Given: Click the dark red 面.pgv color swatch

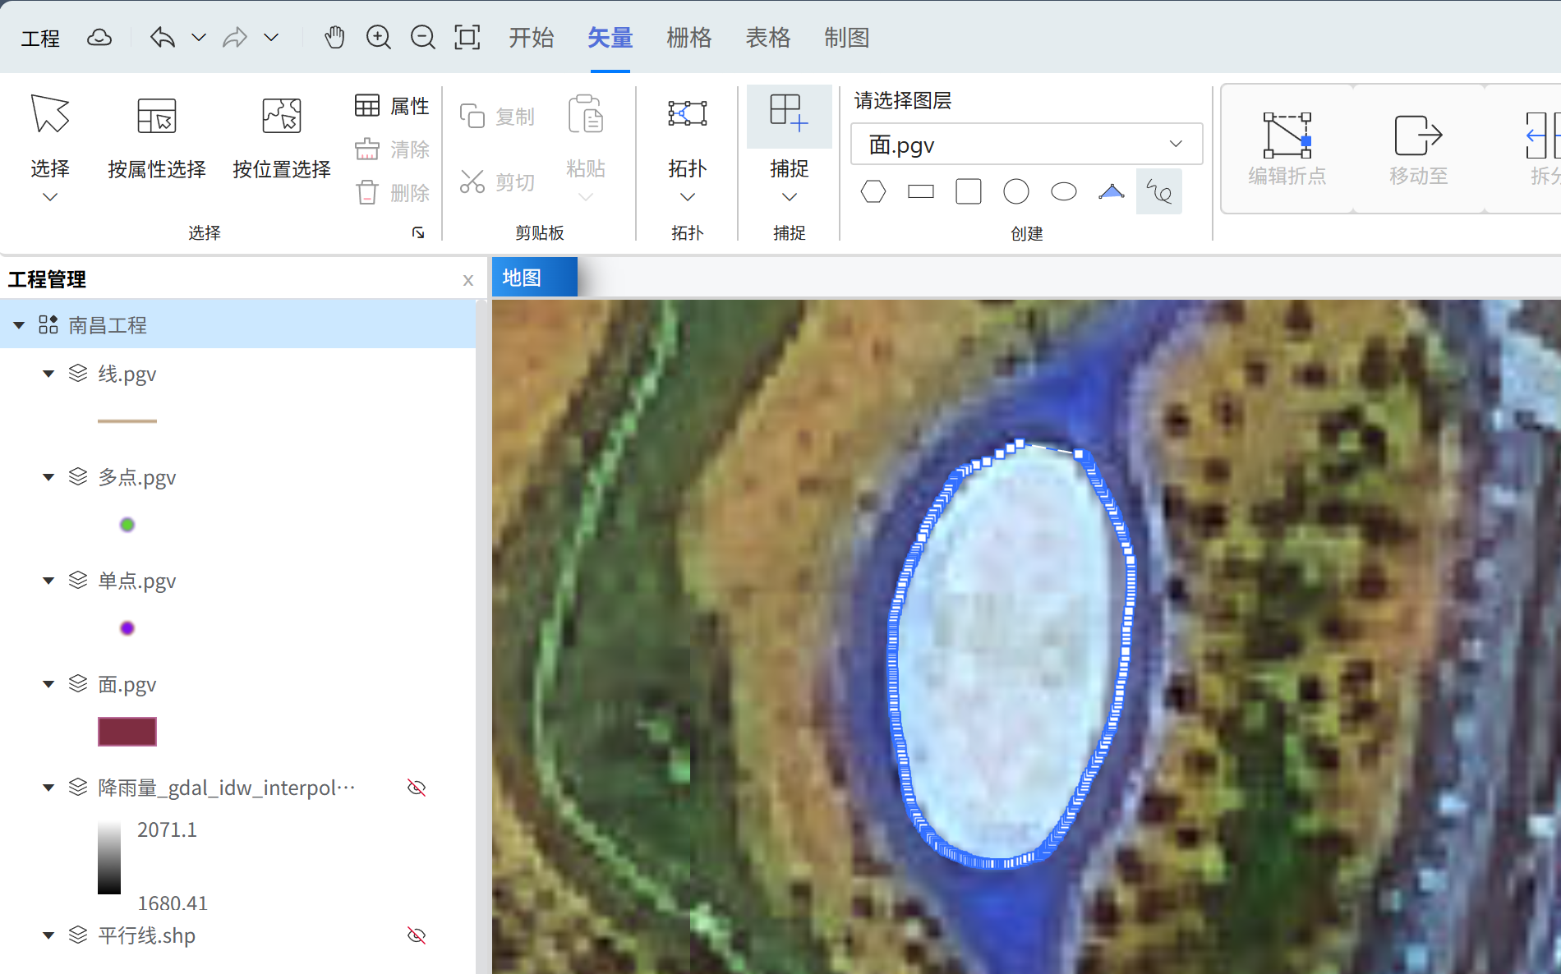Looking at the screenshot, I should [127, 731].
